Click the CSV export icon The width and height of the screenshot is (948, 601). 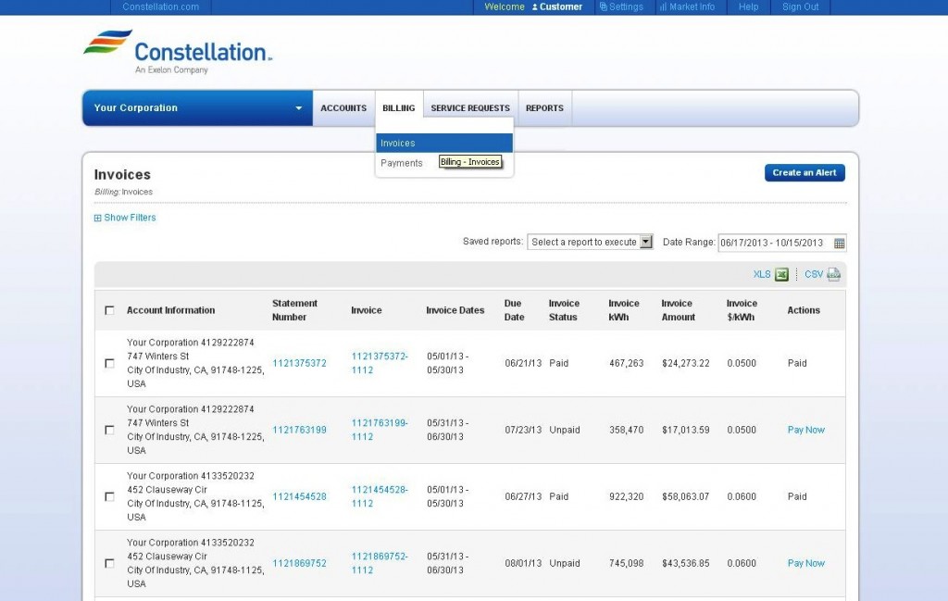[833, 274]
